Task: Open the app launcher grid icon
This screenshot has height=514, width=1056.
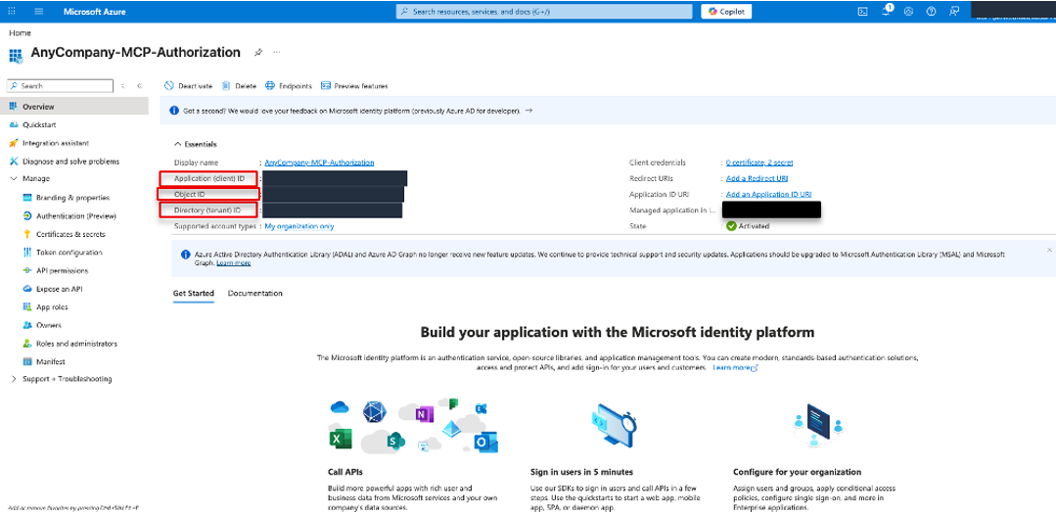Action: click(x=12, y=12)
